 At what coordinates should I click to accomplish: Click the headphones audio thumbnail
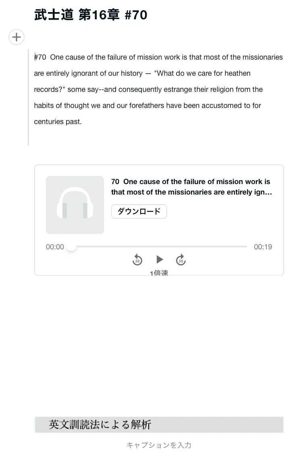coord(75,205)
